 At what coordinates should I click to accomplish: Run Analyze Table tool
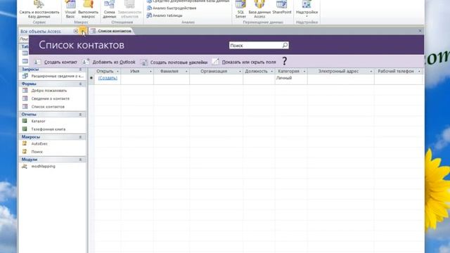coord(165,15)
